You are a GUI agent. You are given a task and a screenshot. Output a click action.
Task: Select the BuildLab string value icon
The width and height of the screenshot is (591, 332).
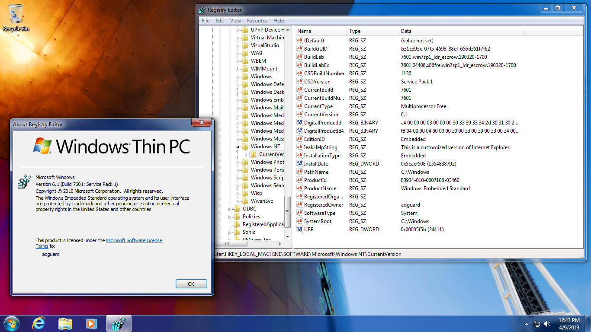[x=300, y=57]
